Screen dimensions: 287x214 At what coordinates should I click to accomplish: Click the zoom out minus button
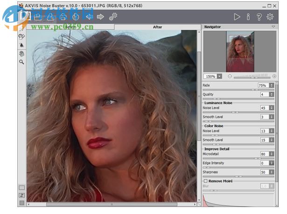(230, 76)
